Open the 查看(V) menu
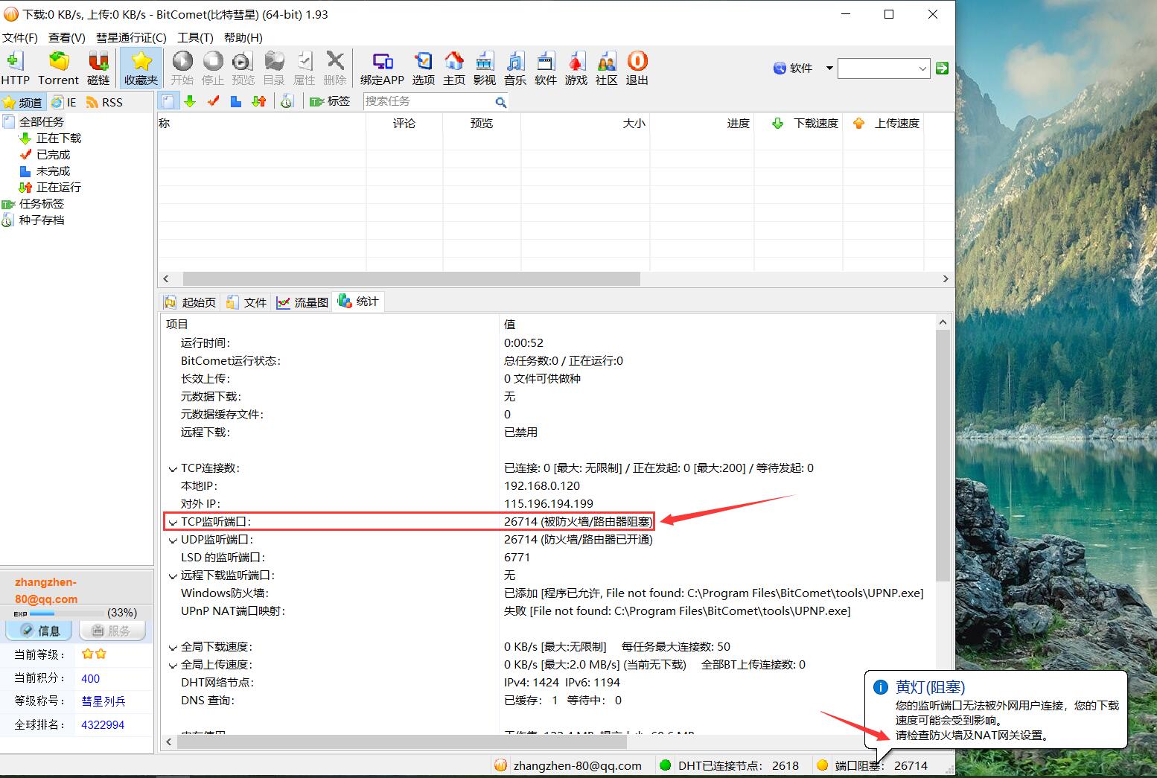Screen dimensions: 1157x778 point(67,37)
